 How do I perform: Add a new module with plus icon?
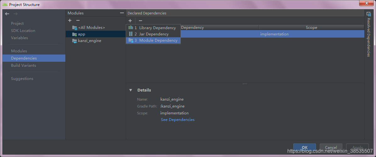(x=70, y=21)
